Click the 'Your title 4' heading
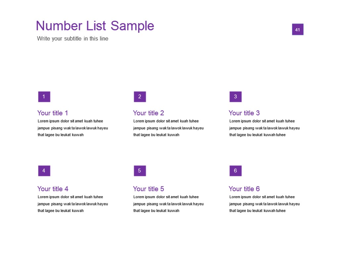 53,189
